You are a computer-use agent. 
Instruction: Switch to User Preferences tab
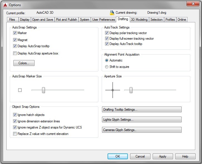click(104, 20)
